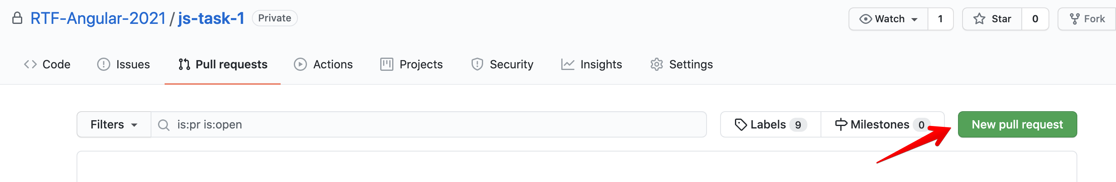Go to the Projects tab
The width and height of the screenshot is (1116, 182).
[411, 65]
